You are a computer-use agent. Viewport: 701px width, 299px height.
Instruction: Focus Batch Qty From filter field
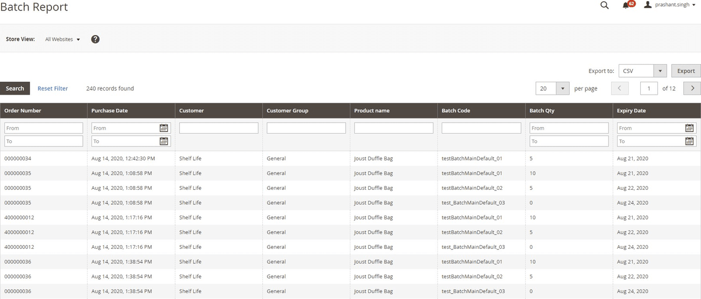click(x=569, y=128)
